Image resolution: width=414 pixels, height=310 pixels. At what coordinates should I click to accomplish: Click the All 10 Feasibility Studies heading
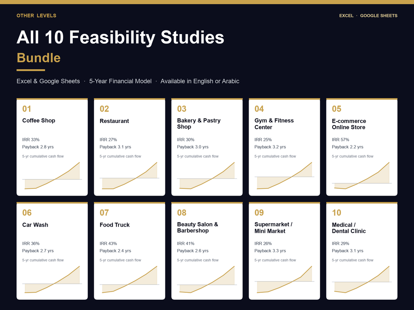120,37
